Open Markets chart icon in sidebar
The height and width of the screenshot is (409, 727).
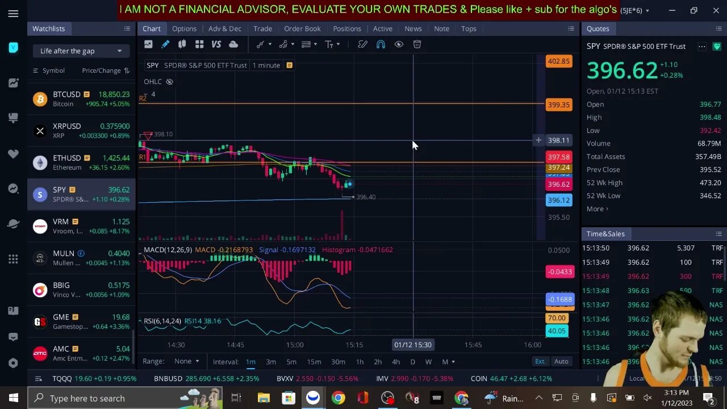(x=13, y=83)
